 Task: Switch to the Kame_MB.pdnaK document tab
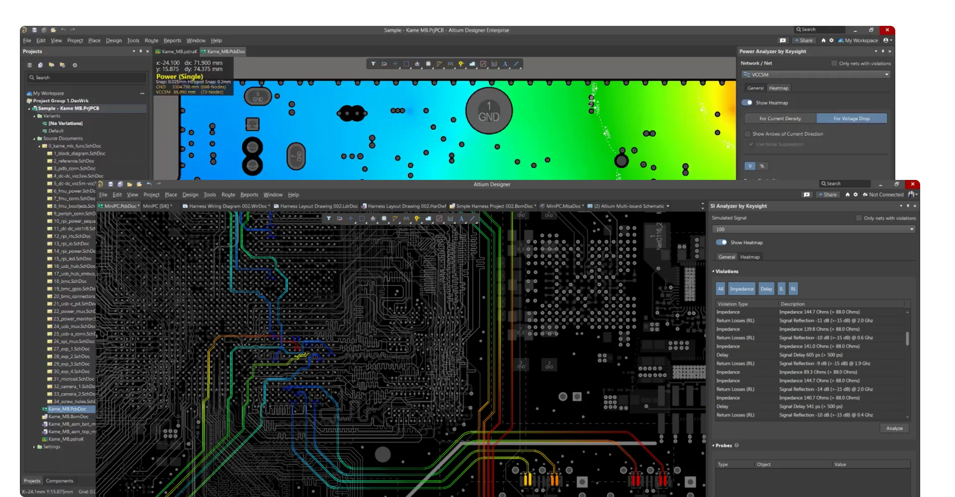coord(176,51)
